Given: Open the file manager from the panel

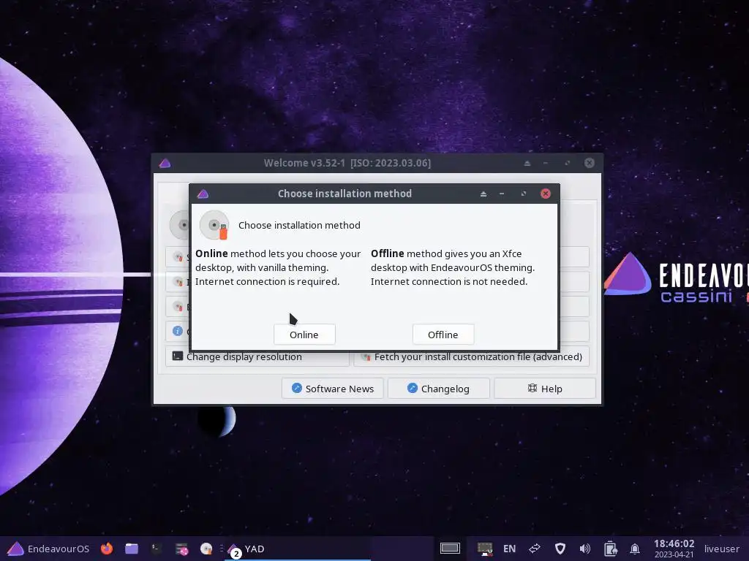Looking at the screenshot, I should coord(132,549).
